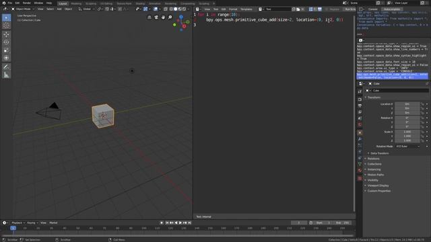Viewport: 431px width, 242px height.
Task: Select the 3D Cursor tool
Action: (x=6, y=26)
